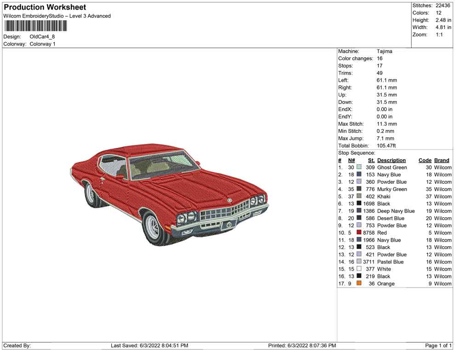Click 'Orange' description in row 17
The width and height of the screenshot is (455, 350).
(386, 283)
